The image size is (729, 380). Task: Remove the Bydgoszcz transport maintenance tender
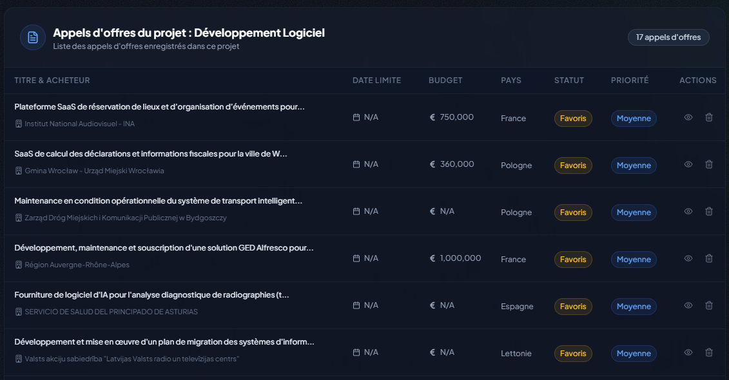click(x=709, y=212)
